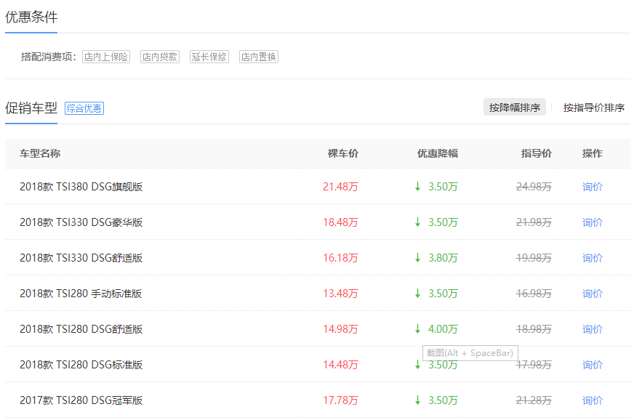Click the 18.48万 bare car price

pyautogui.click(x=340, y=222)
